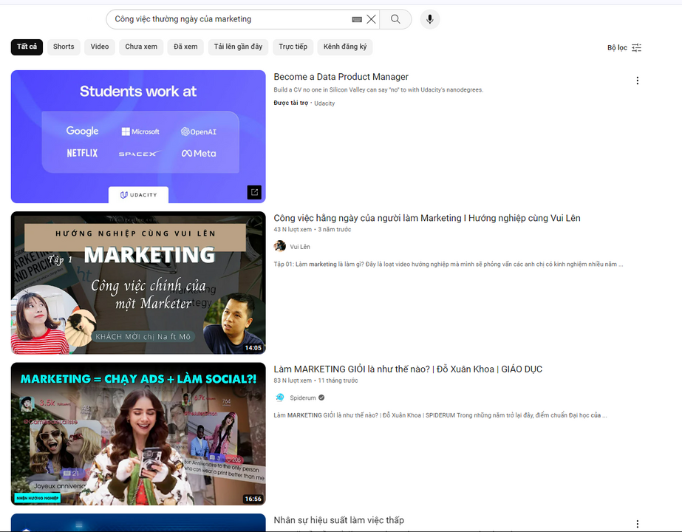Toggle the Trực tiếp filter chip
The height and width of the screenshot is (532, 682).
(x=293, y=47)
